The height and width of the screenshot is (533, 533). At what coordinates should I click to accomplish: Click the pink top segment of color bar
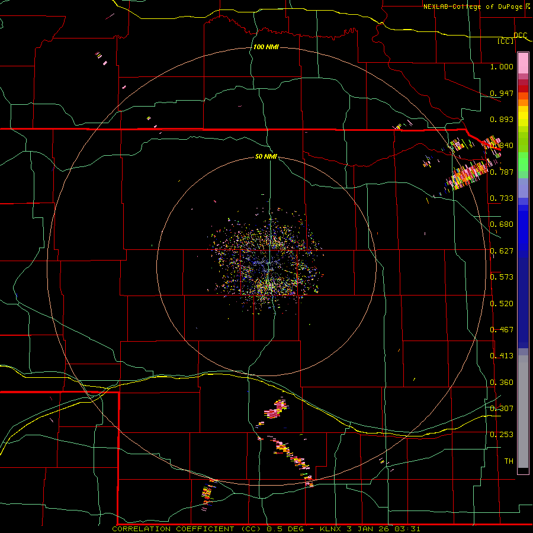pyautogui.click(x=523, y=63)
